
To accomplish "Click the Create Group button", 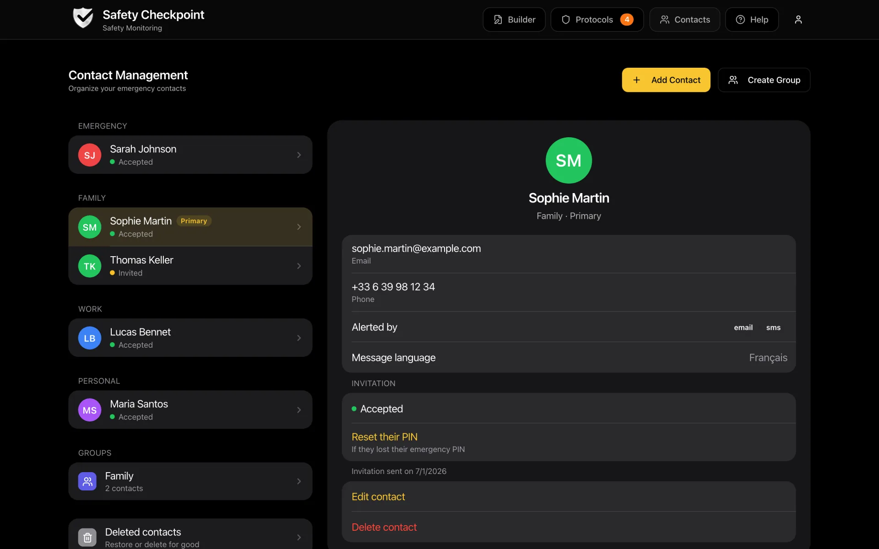I will [764, 80].
